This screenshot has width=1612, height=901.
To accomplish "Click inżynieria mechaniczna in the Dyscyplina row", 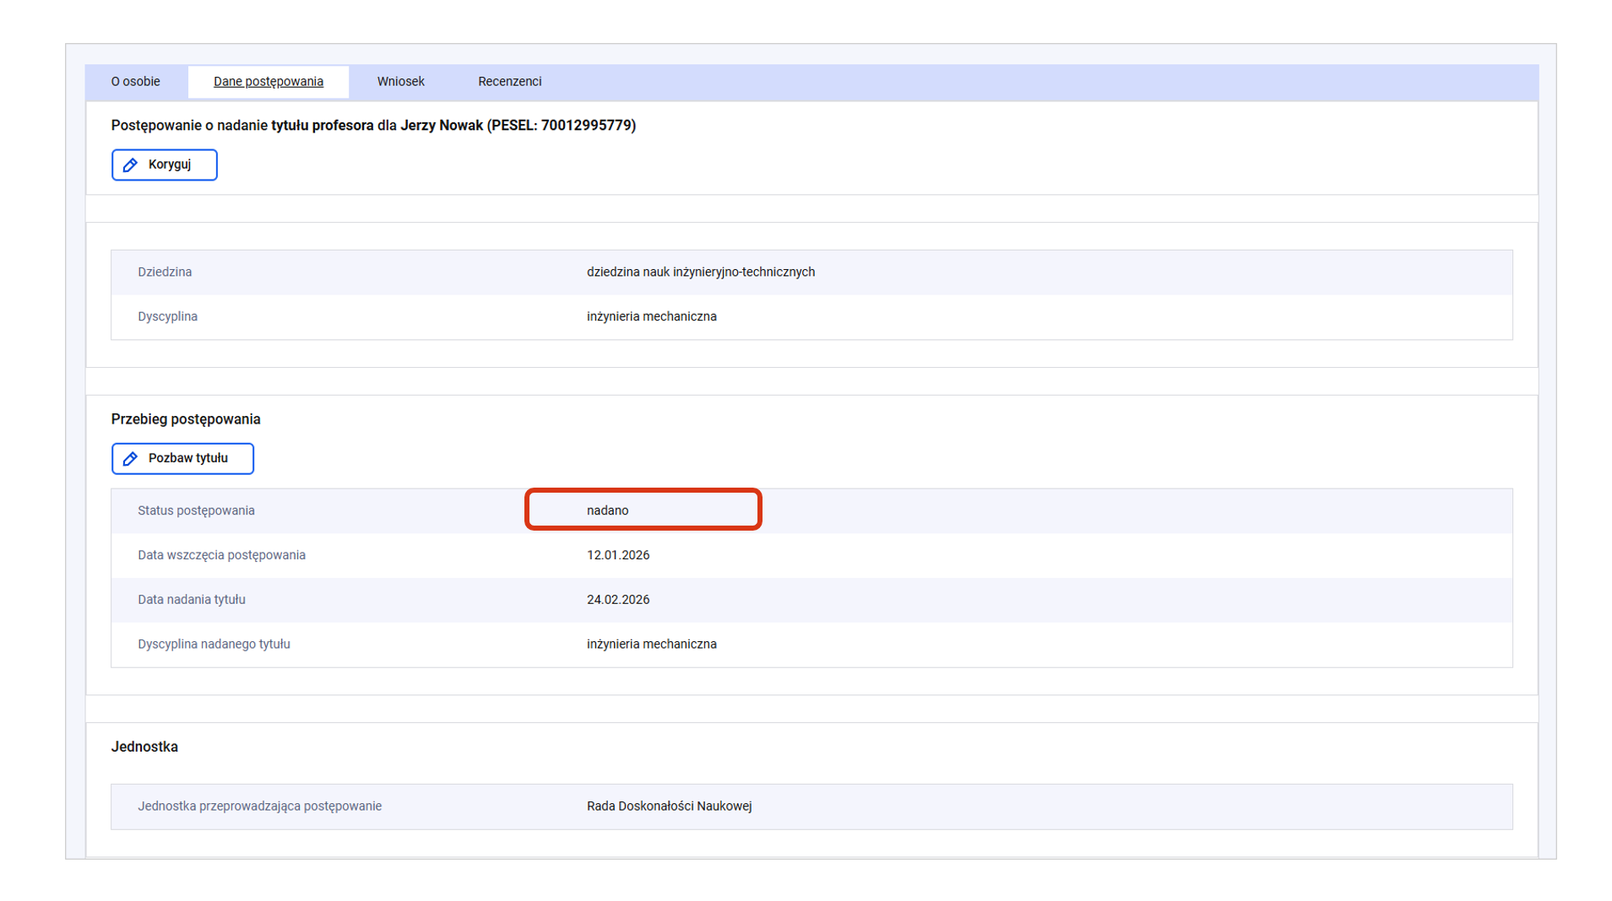I will tap(652, 317).
